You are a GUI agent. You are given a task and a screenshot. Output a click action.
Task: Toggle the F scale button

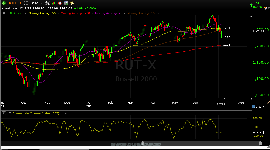point(263,107)
